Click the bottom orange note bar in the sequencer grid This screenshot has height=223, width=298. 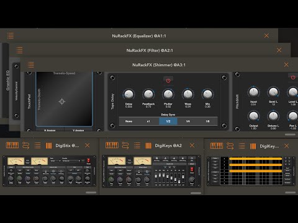[x=256, y=171]
